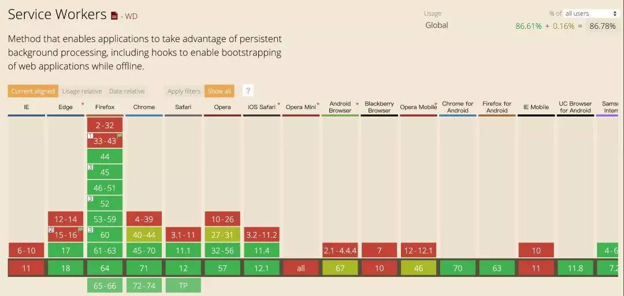Open note 1 marker on Firefox 33-43
This screenshot has height=296, width=624.
pos(90,136)
